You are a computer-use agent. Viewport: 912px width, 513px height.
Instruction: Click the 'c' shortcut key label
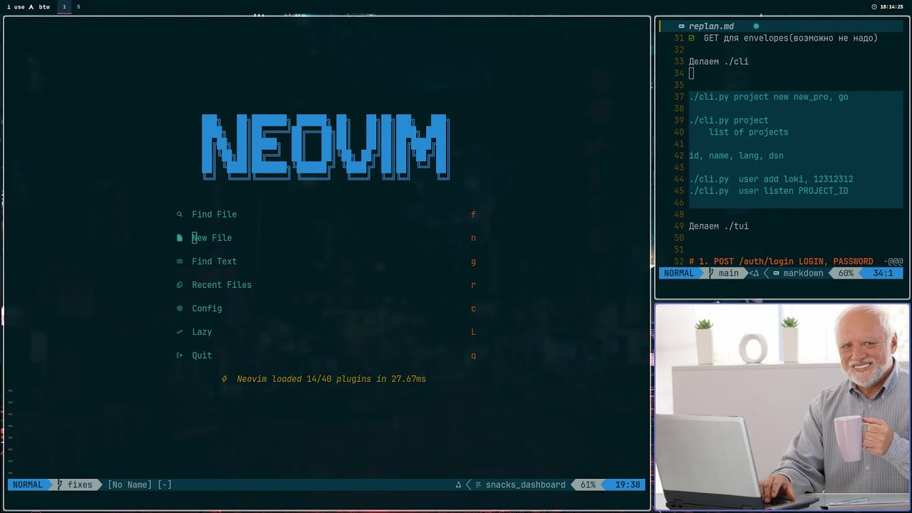pos(473,309)
